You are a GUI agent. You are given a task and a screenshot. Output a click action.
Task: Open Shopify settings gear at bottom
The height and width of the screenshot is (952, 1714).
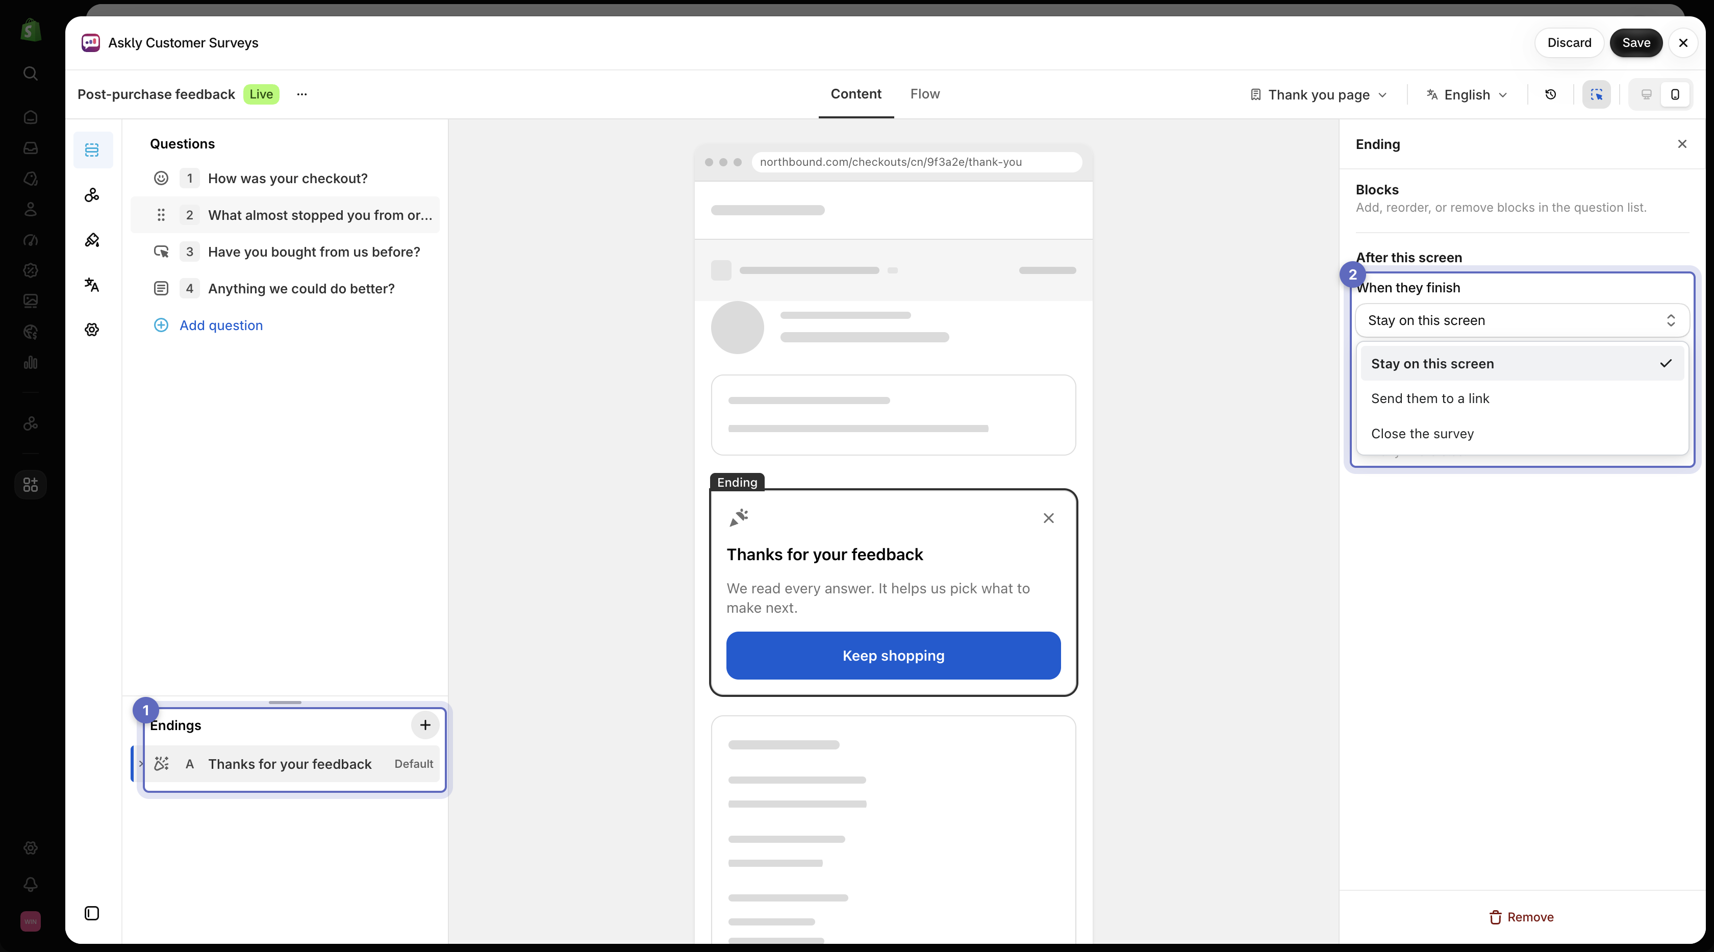pos(31,848)
